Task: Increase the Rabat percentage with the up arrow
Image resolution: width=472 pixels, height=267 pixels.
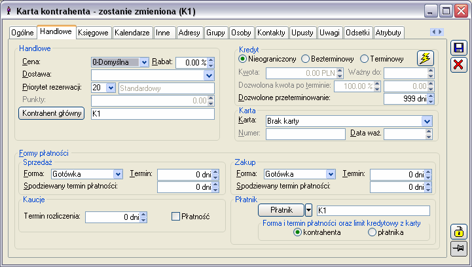Action: pos(211,60)
